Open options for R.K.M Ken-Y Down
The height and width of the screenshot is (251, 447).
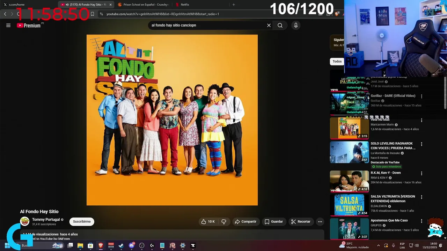(422, 173)
